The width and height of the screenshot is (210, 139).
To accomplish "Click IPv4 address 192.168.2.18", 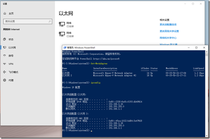I will click(x=116, y=123).
